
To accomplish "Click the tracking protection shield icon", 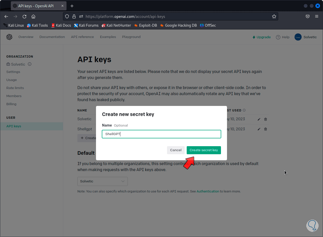I will [67, 17].
